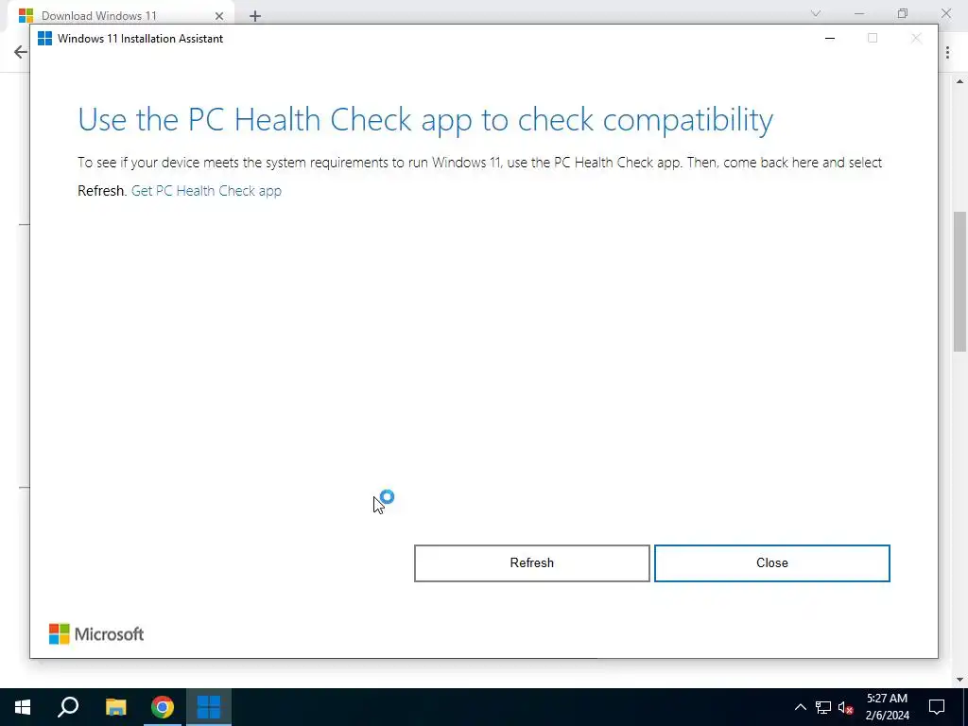Select the Windows 11 Installation Assistant taskbar icon
The width and height of the screenshot is (968, 726).
(209, 707)
